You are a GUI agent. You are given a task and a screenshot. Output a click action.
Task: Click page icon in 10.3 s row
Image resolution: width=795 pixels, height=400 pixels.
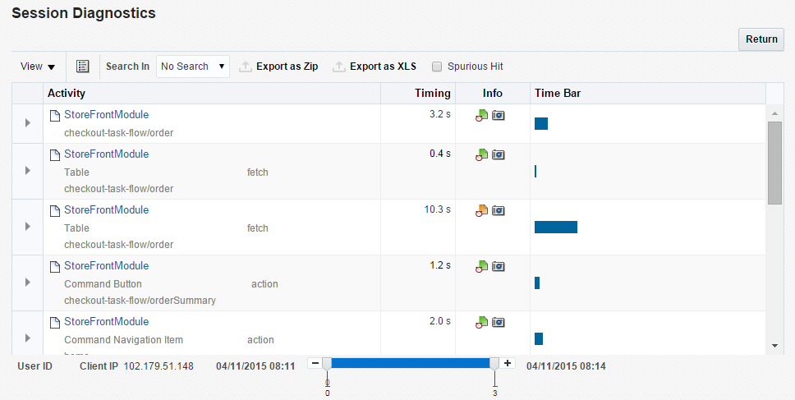tap(55, 211)
